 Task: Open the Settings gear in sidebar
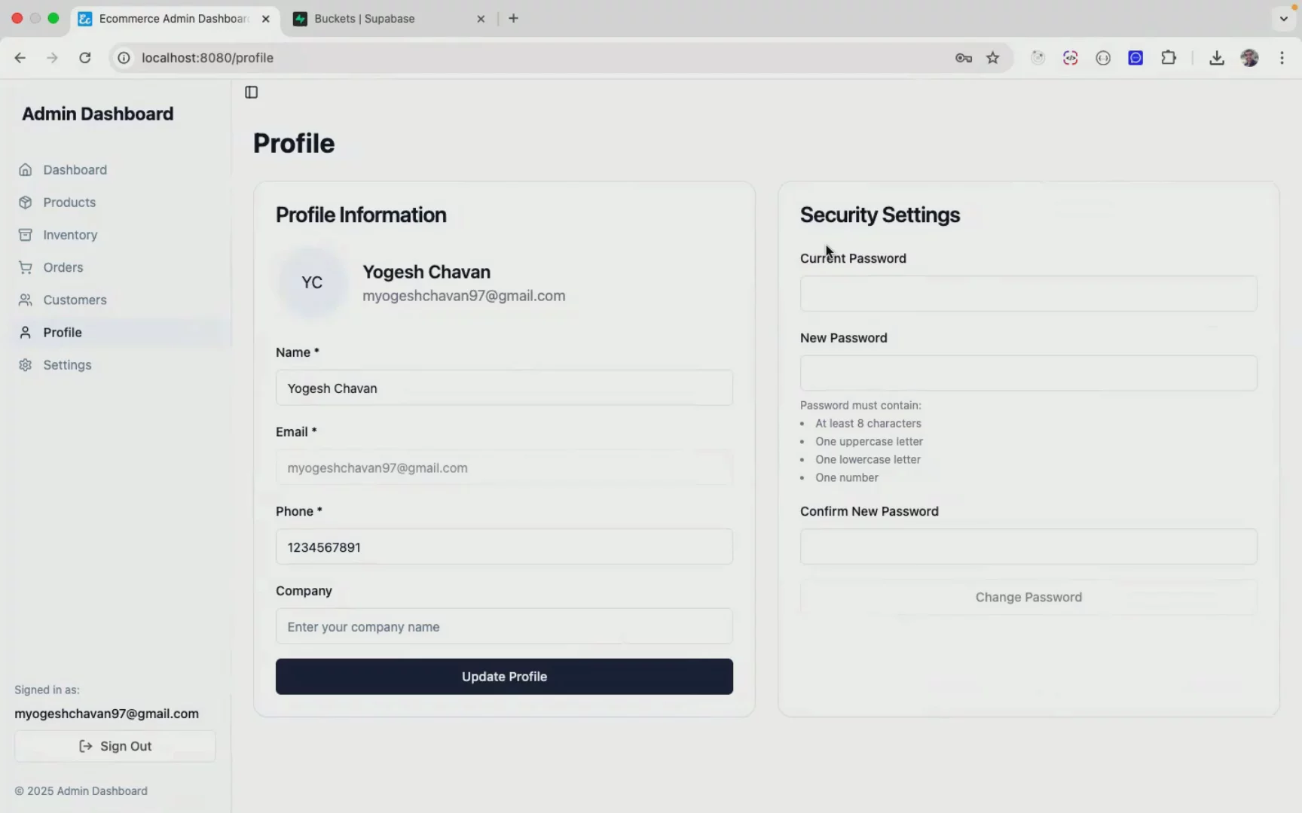[25, 365]
